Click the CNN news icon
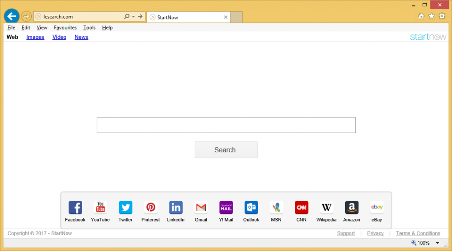The width and height of the screenshot is (452, 251). pos(301,207)
